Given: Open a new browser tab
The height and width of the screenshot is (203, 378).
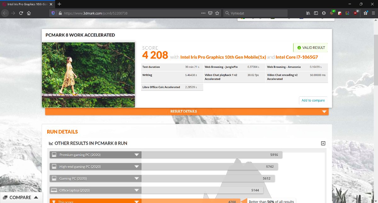Looking at the screenshot, I should click(59, 4).
